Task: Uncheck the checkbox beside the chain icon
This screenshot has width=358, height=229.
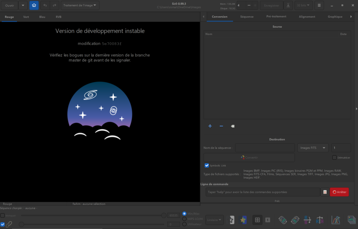Action: pos(3,224)
